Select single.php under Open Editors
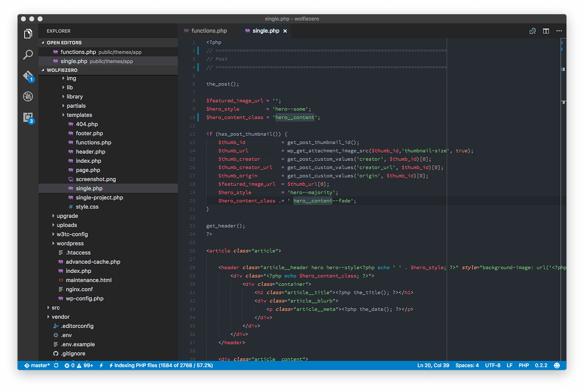The width and height of the screenshot is (584, 391). point(108,61)
